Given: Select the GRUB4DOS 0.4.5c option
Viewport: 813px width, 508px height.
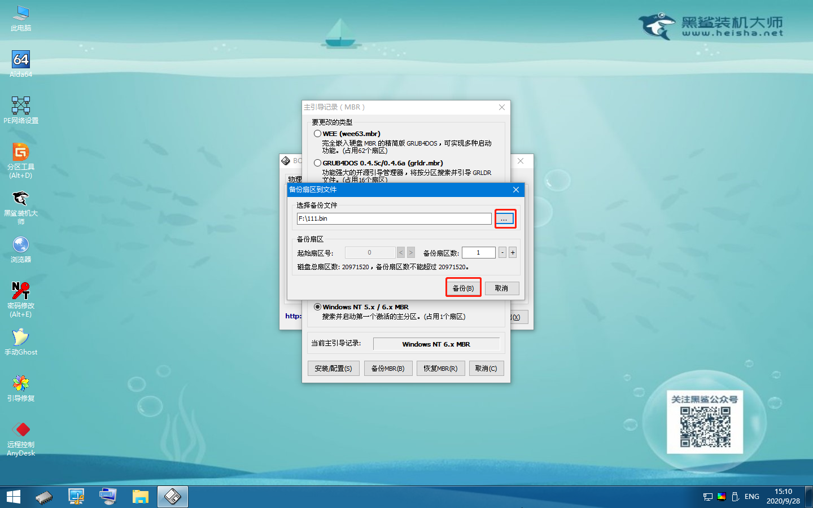Looking at the screenshot, I should click(x=317, y=163).
